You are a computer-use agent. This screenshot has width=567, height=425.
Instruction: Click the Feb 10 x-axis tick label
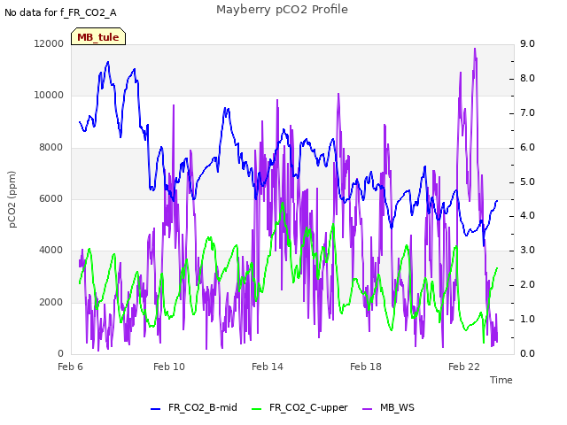tap(169, 367)
